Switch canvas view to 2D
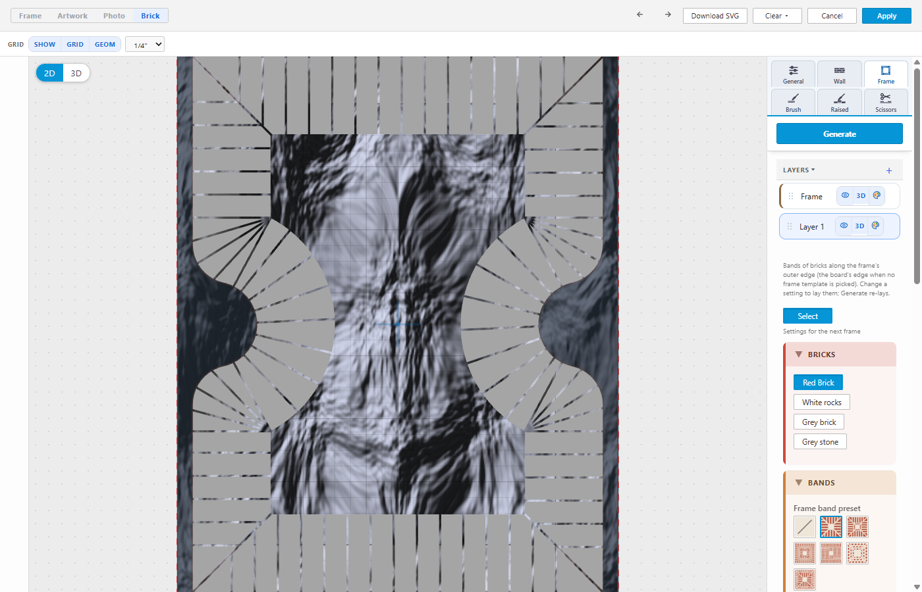Screen dimensions: 922x592 coord(49,73)
